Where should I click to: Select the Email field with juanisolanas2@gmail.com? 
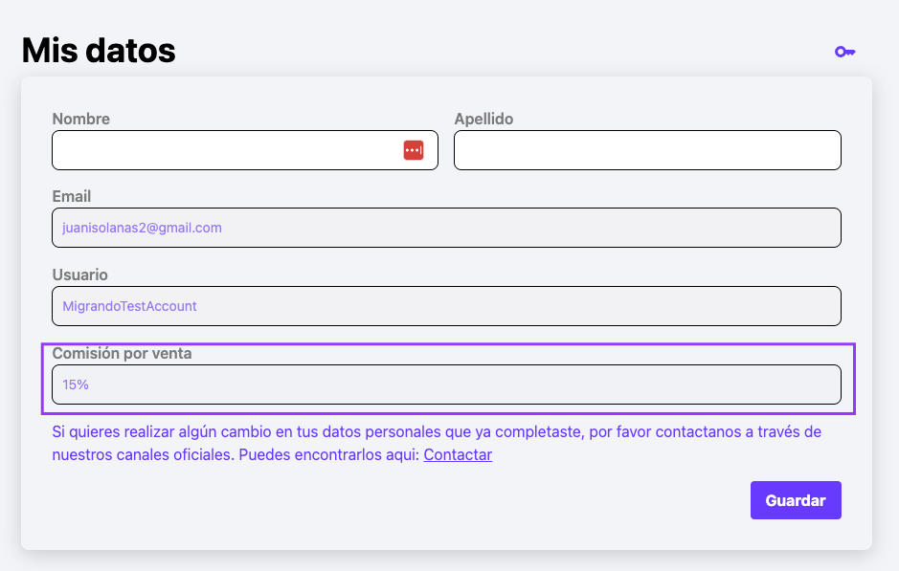pos(447,228)
